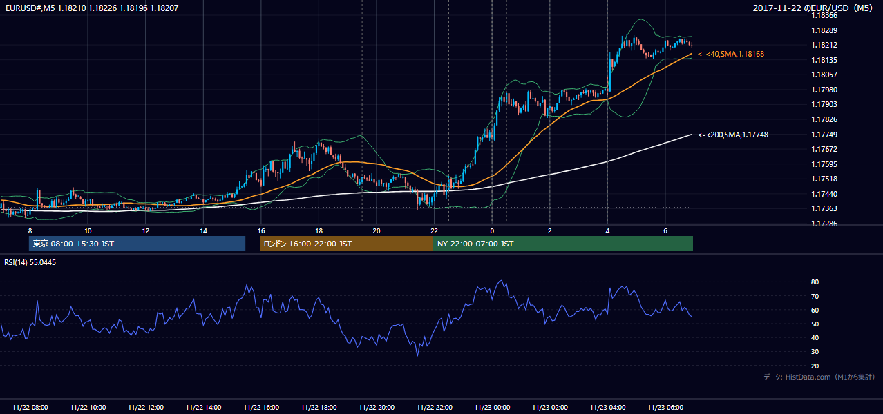This screenshot has height=414, width=883.
Task: Click the 200 SMA 1.17748 label
Action: point(732,135)
